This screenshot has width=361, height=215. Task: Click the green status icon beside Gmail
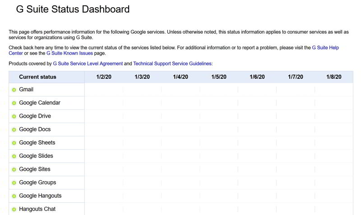14,90
